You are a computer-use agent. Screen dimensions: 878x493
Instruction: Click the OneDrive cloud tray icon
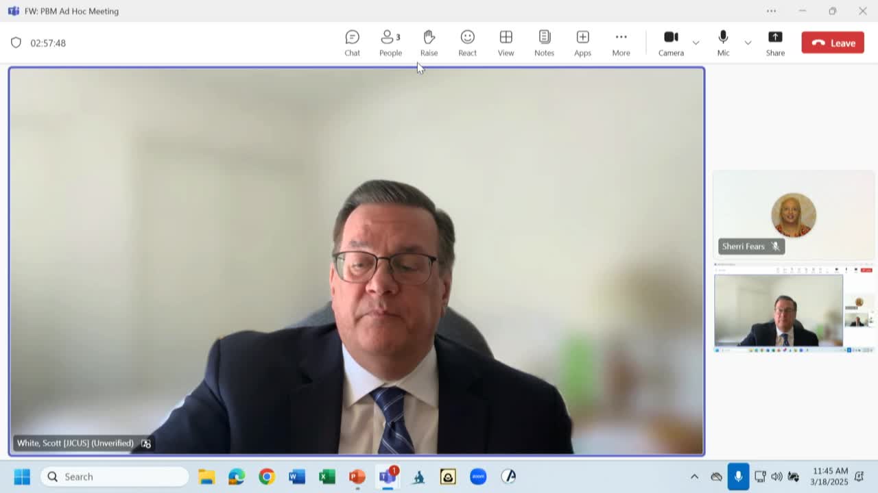[x=716, y=477]
